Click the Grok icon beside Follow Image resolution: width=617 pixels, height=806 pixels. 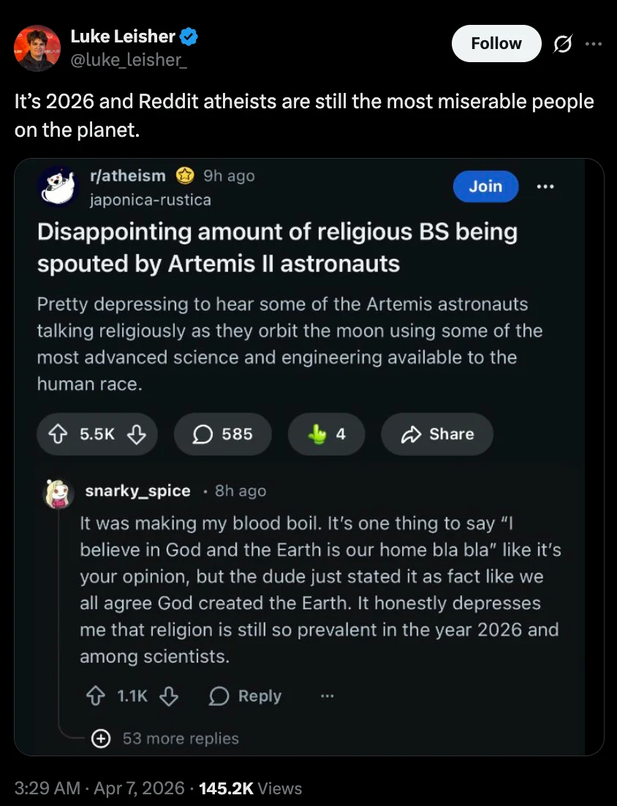click(564, 44)
